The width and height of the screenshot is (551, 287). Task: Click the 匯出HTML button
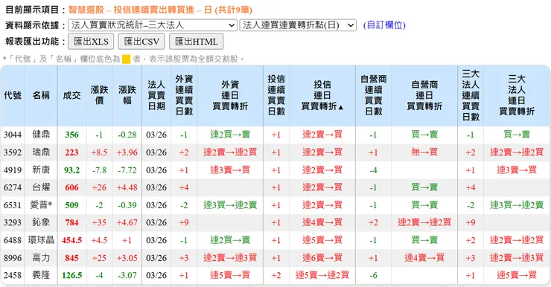pos(197,42)
